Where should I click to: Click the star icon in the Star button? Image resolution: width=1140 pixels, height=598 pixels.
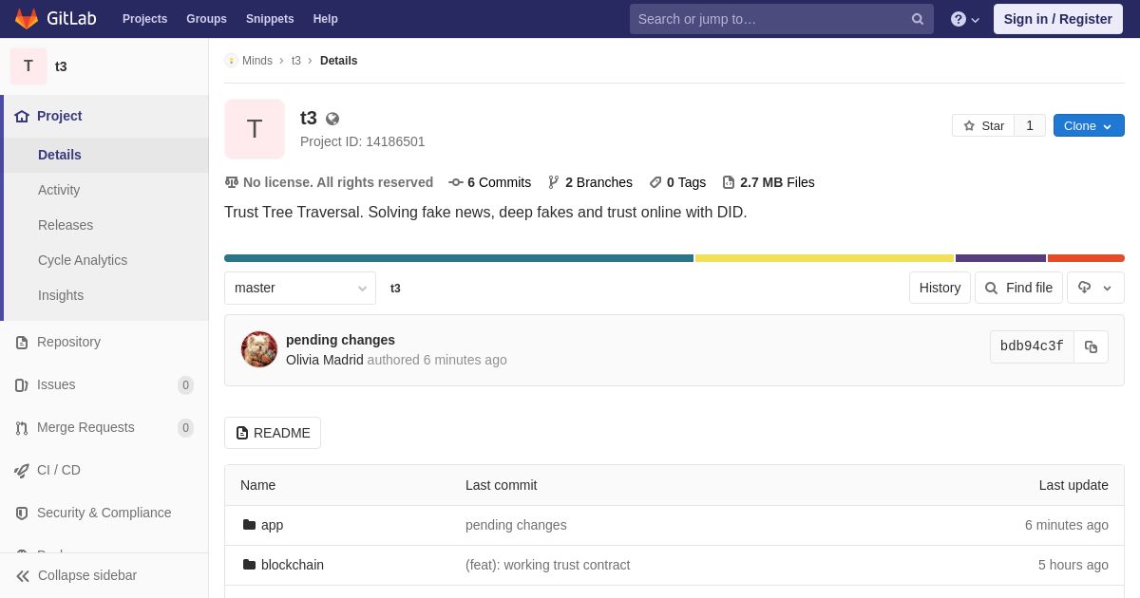pyautogui.click(x=969, y=125)
